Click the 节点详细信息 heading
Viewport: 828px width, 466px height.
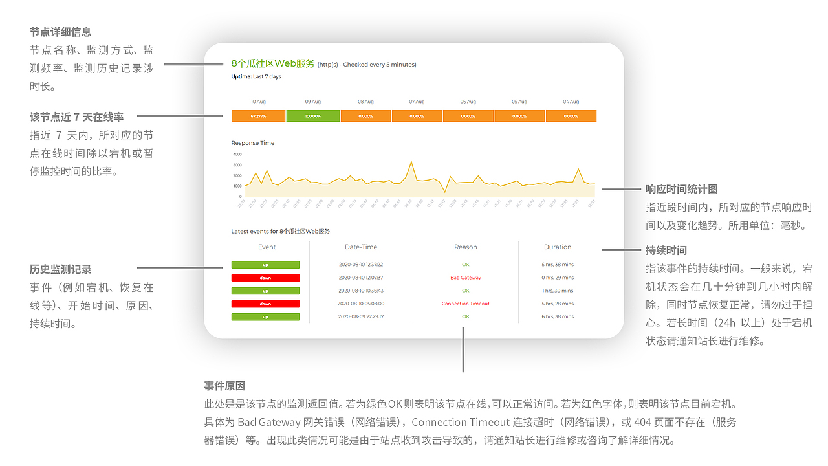[x=61, y=32]
